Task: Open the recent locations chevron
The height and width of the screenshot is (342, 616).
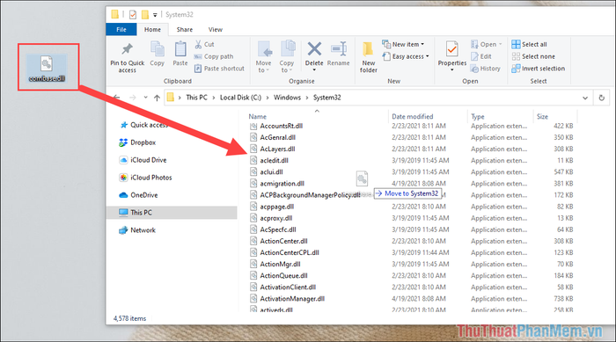Action: click(x=145, y=98)
